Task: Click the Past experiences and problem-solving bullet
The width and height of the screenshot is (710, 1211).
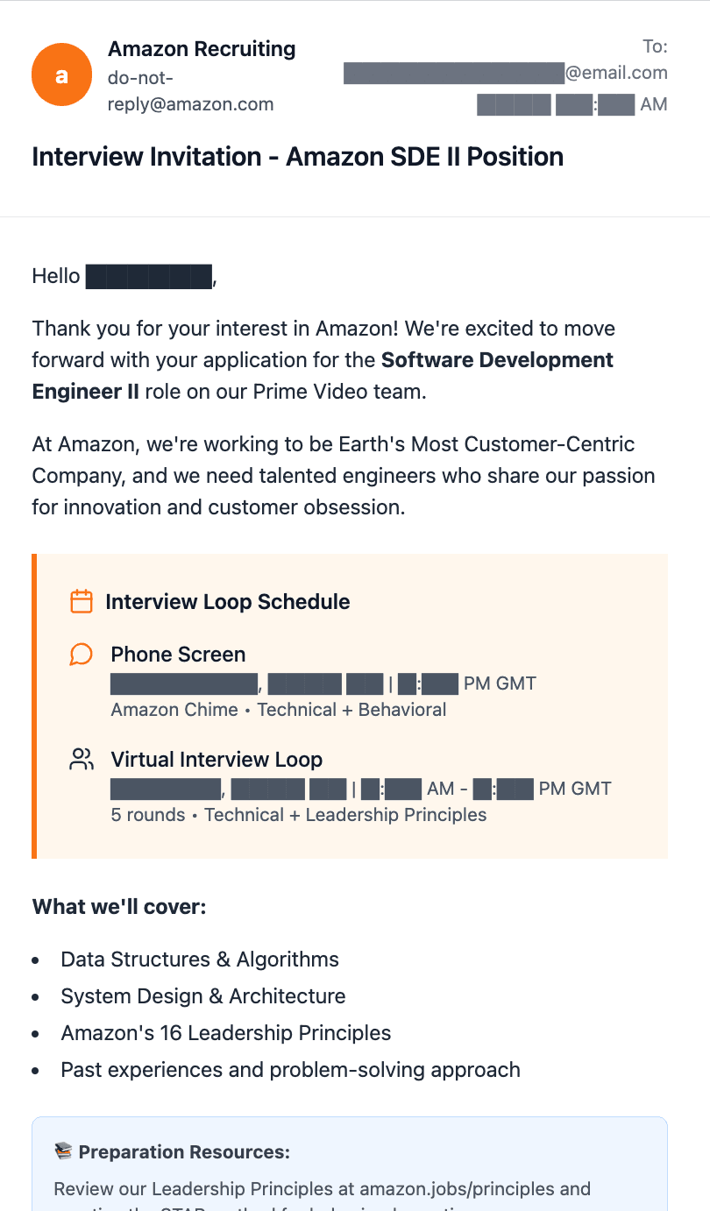Action: click(x=290, y=1070)
